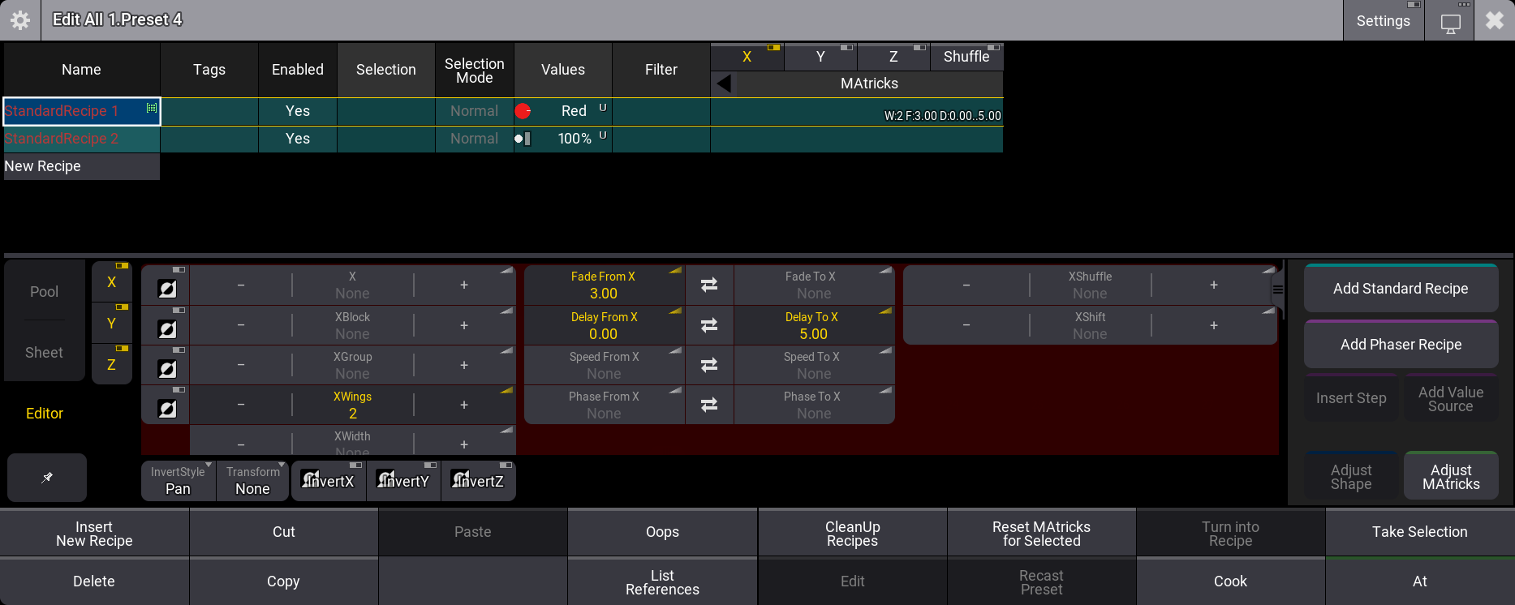
Task: Click the back arrow left of MAtricks header
Action: (724, 84)
